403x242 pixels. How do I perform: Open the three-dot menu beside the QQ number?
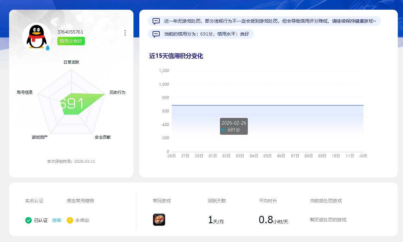[x=125, y=33]
